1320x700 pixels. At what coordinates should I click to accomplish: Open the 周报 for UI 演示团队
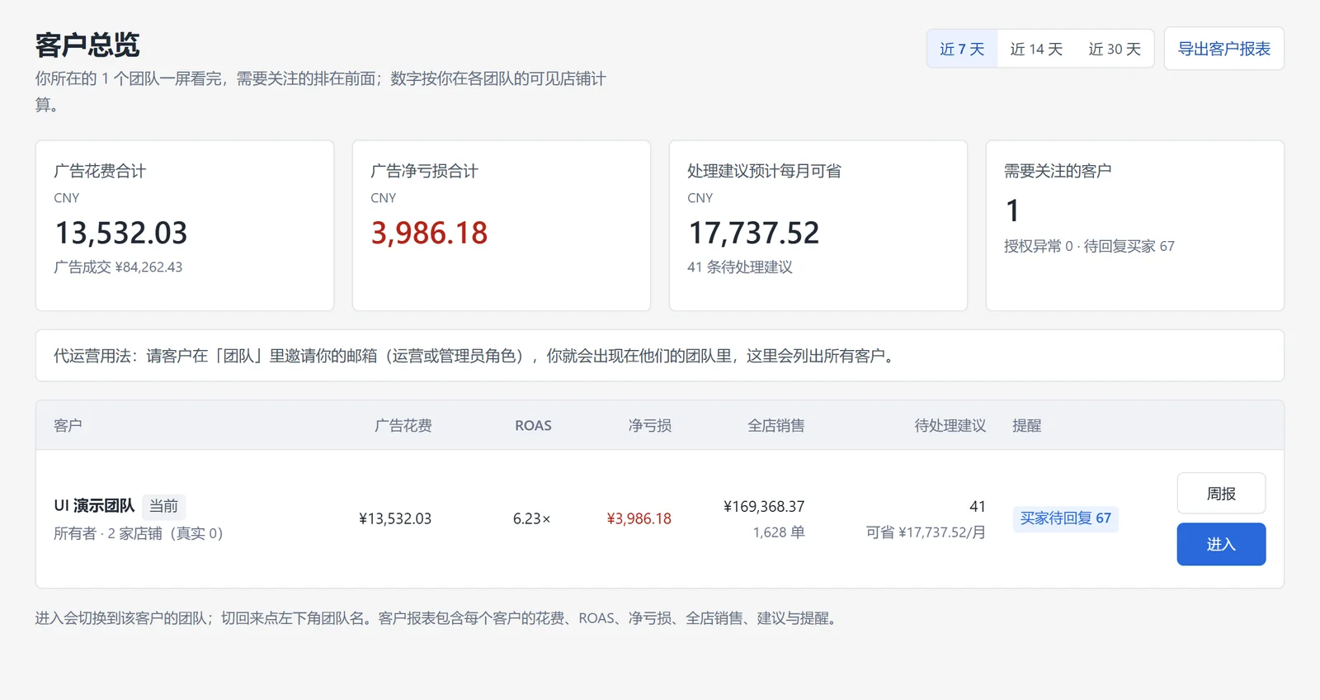coord(1221,494)
